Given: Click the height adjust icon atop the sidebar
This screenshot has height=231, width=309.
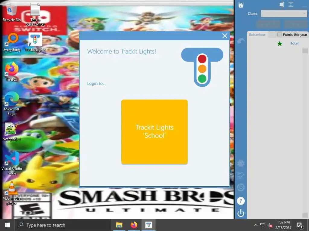Looking at the screenshot, I should [291, 5].
